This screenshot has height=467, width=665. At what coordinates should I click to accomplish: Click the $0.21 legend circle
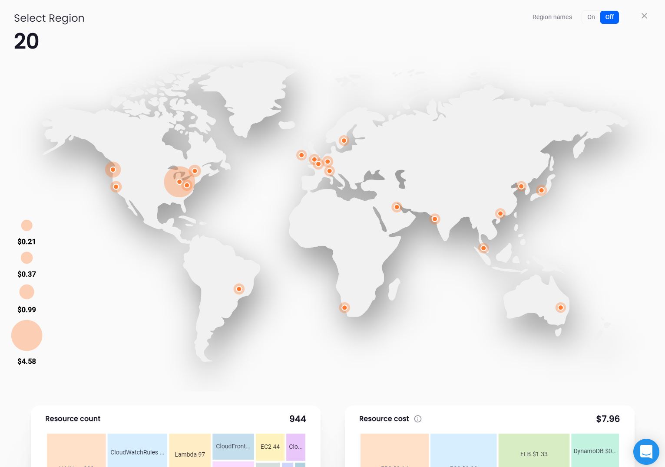(x=26, y=225)
